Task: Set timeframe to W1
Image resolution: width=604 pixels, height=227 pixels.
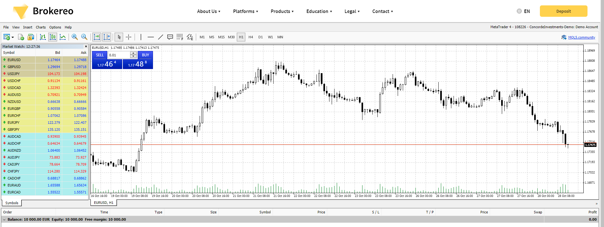Action: coord(270,37)
